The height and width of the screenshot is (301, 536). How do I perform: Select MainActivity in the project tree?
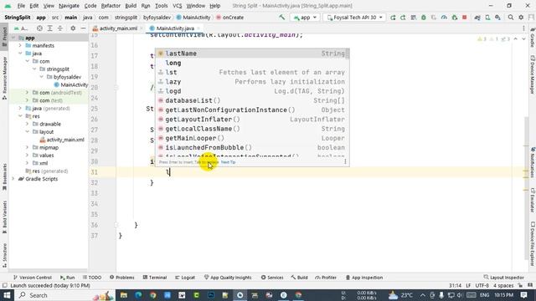[x=71, y=85]
